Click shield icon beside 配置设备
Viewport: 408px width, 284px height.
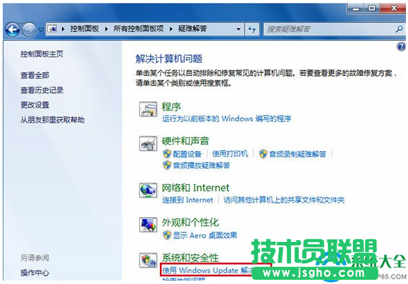coord(167,154)
